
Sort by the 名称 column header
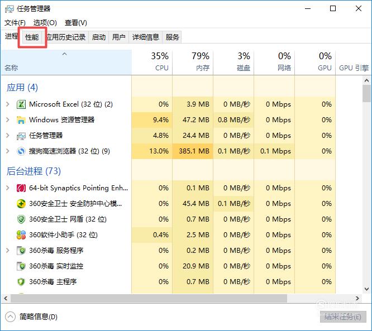click(x=66, y=63)
